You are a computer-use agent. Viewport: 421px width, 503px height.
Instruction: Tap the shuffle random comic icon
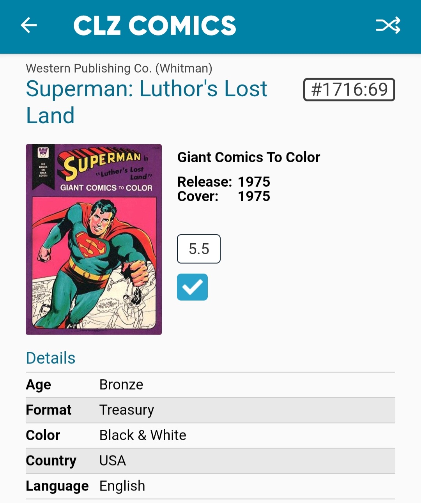tap(388, 26)
